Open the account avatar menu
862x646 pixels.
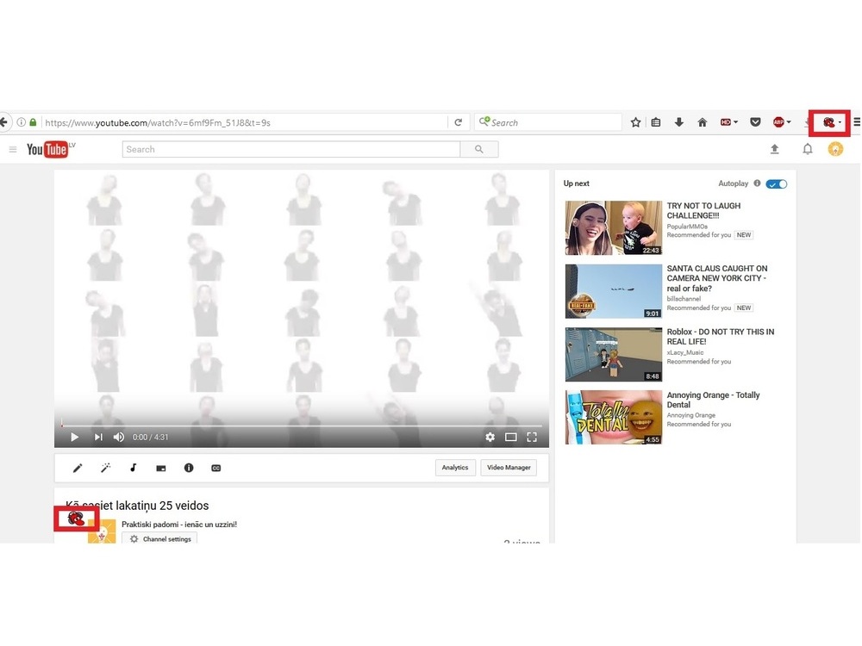pos(835,149)
